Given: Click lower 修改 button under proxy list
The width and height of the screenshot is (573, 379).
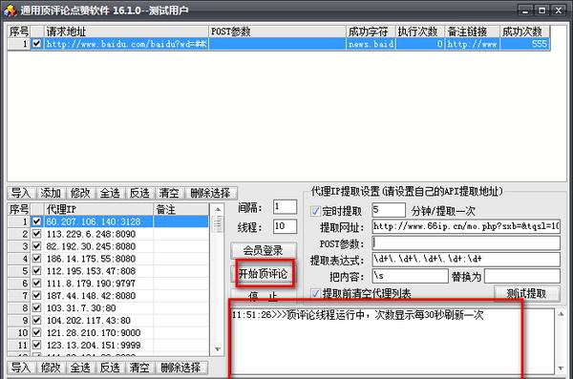Looking at the screenshot, I should pyautogui.click(x=51, y=368).
